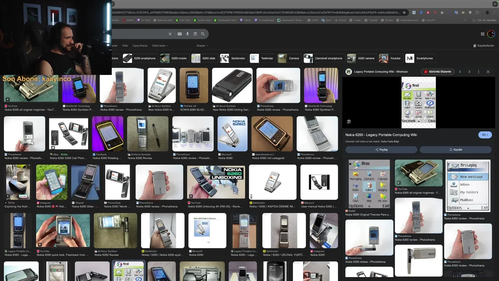
Task: Open the ChatGPT bookmark
Action: click(x=429, y=20)
